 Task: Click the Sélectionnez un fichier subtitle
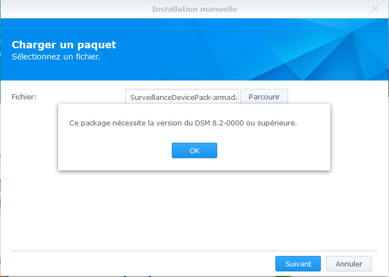56,57
